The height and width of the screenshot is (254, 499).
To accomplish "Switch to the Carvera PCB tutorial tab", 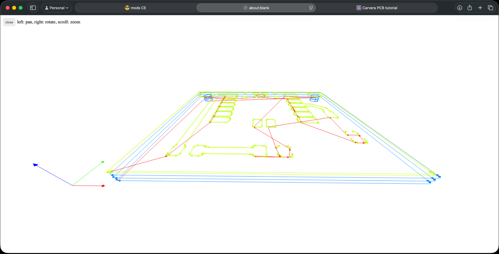I will coord(377,8).
